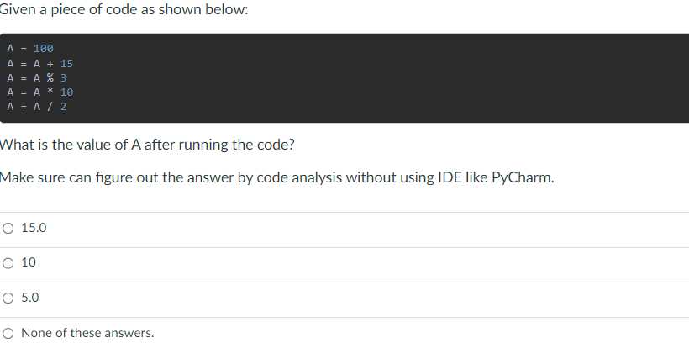Click the code line 'A = A % 3'
The image size is (689, 359).
coord(37,78)
